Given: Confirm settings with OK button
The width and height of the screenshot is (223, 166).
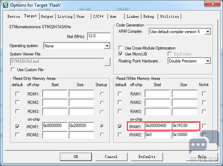Looking at the screenshot, I should [76, 157].
